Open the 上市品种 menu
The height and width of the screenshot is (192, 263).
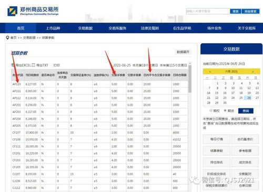pyautogui.click(x=53, y=28)
